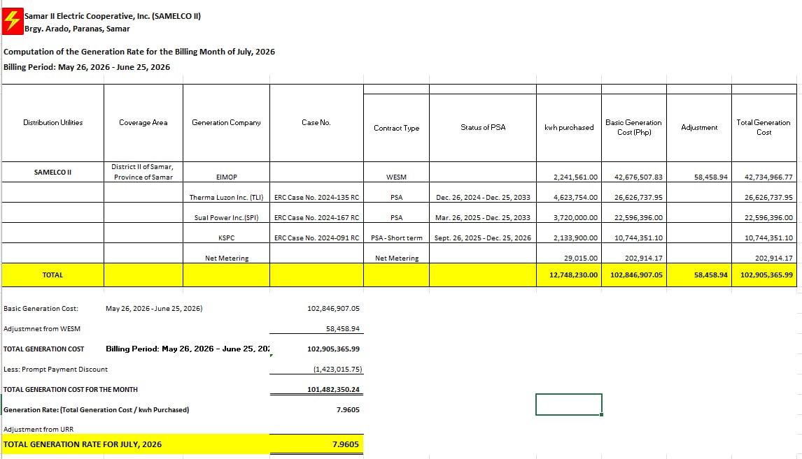Select the highlighted 102,905,365.99 grand total
The height and width of the screenshot is (459, 802).
(x=764, y=275)
